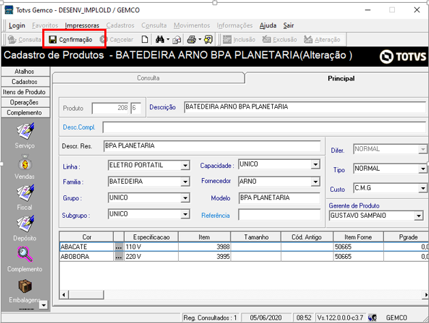Expand the Gerente de Produto dropdown
The height and width of the screenshot is (323, 429).
click(x=419, y=216)
